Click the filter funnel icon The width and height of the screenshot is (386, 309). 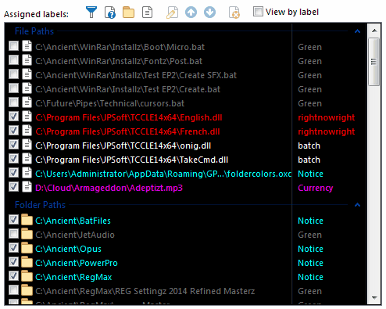pos(91,13)
